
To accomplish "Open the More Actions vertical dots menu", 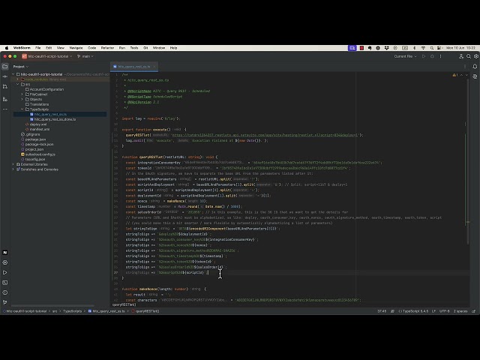I will point(441,56).
